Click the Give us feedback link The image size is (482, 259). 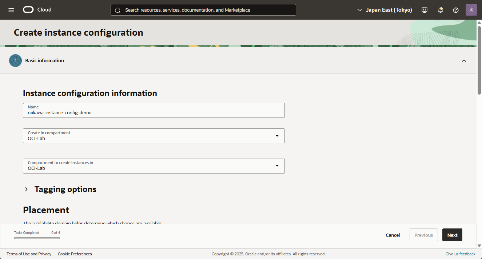pyautogui.click(x=460, y=254)
